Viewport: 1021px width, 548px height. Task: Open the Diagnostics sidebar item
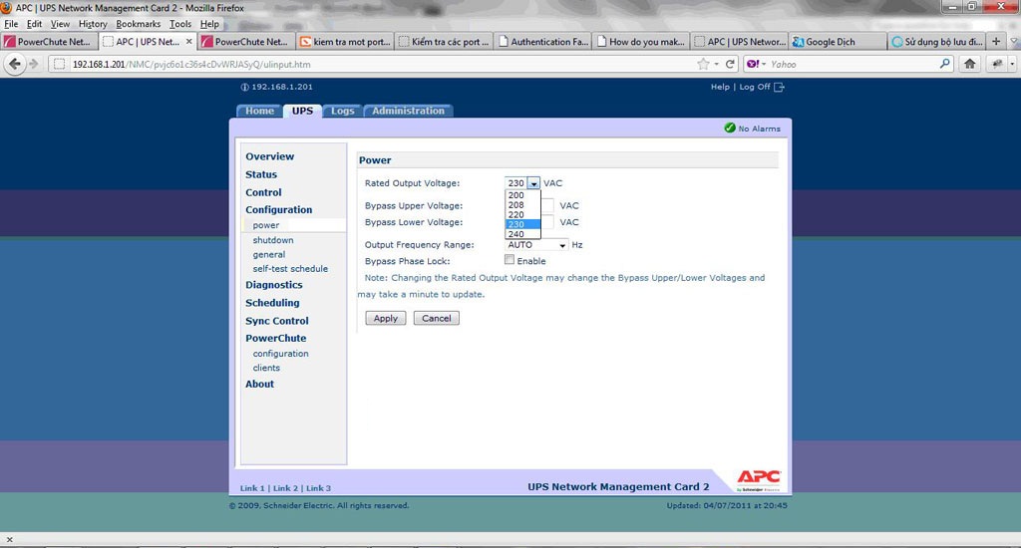274,285
